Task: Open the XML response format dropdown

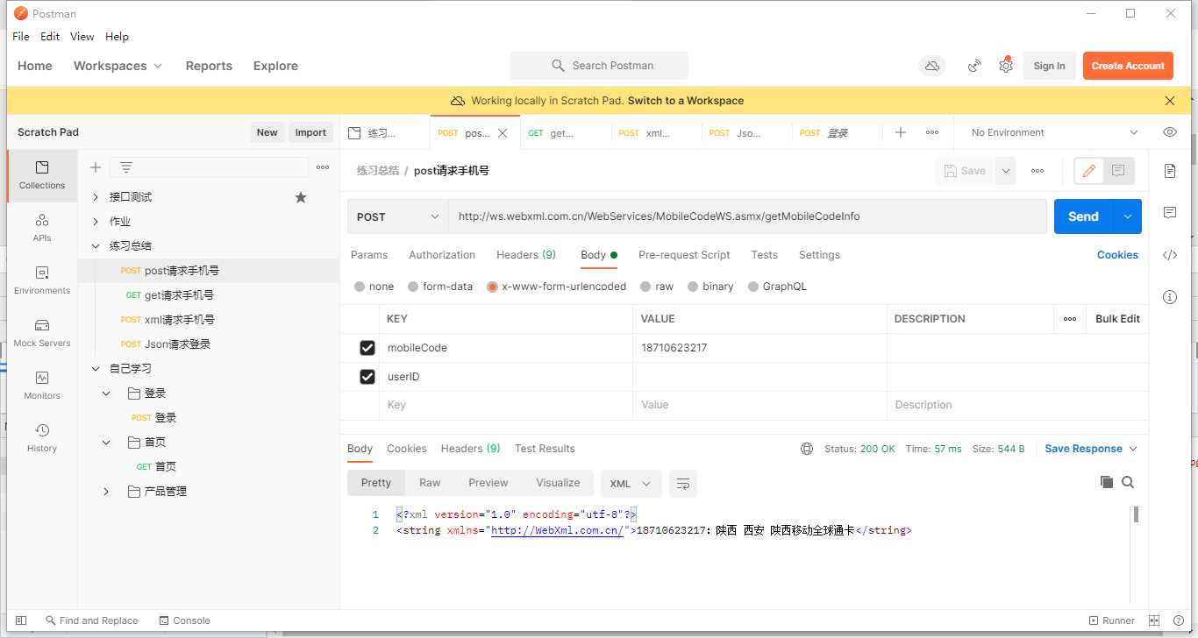Action: click(631, 483)
